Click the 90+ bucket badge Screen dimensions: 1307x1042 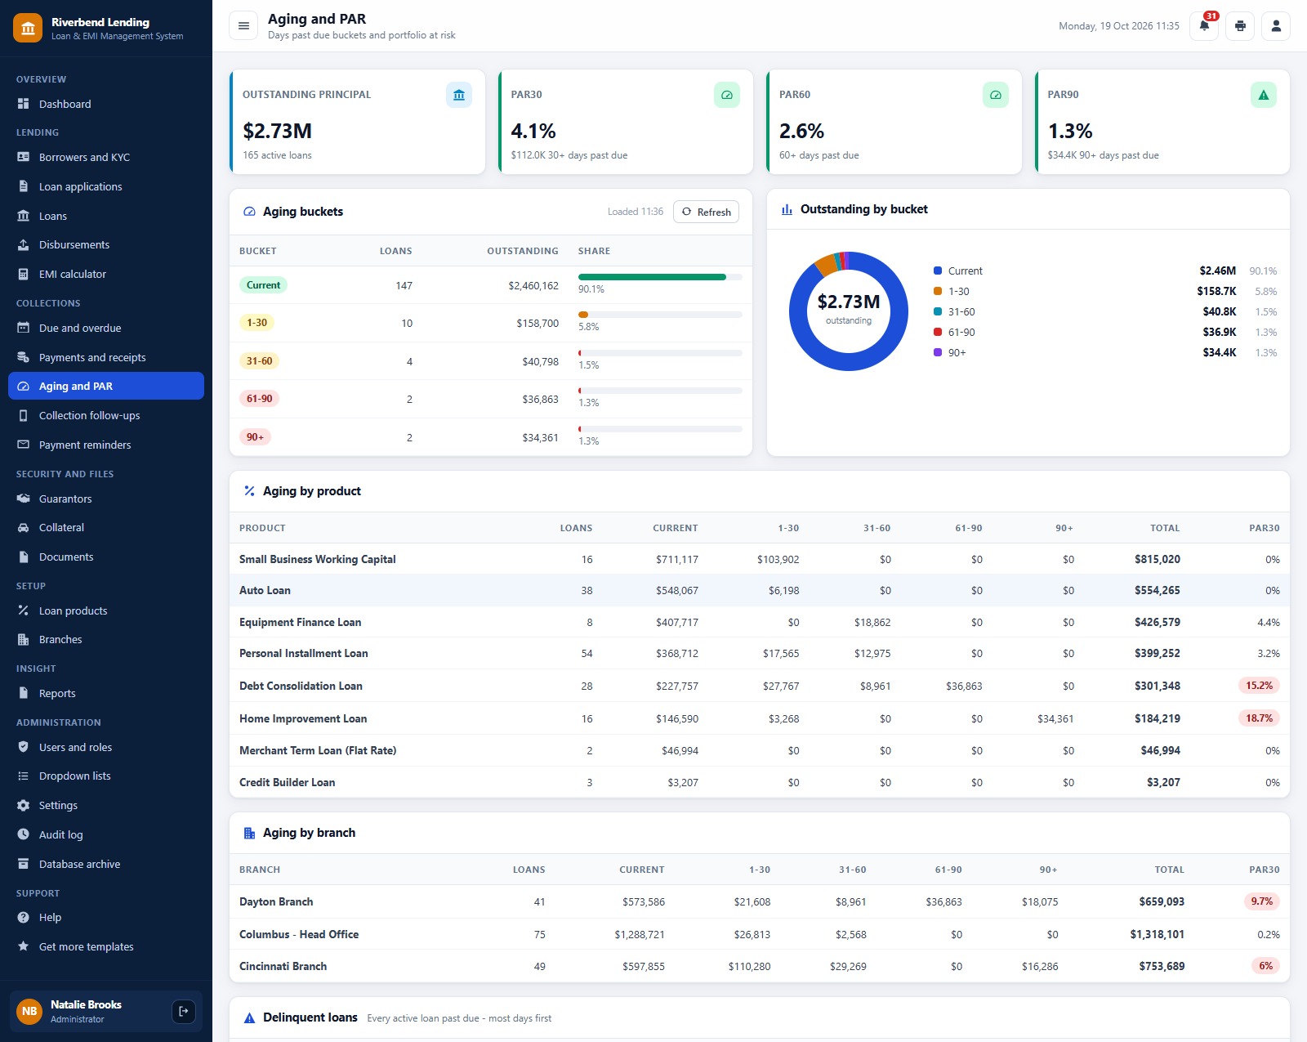coord(255,437)
